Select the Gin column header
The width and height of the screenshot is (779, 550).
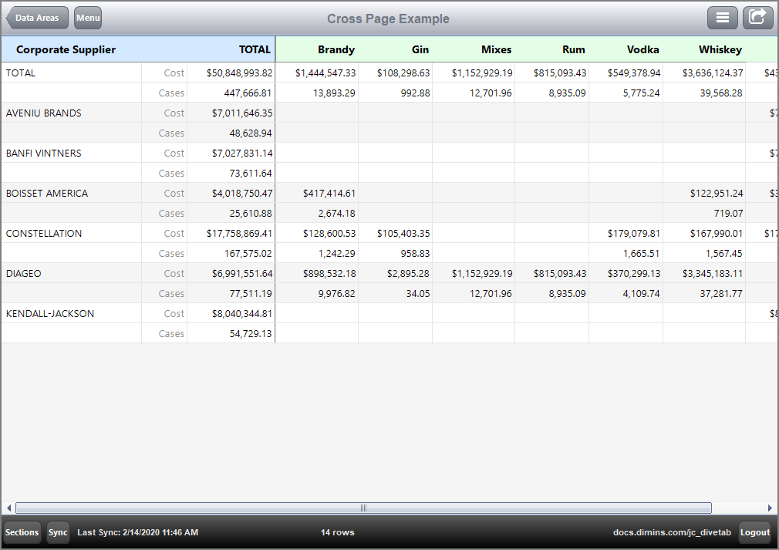420,49
